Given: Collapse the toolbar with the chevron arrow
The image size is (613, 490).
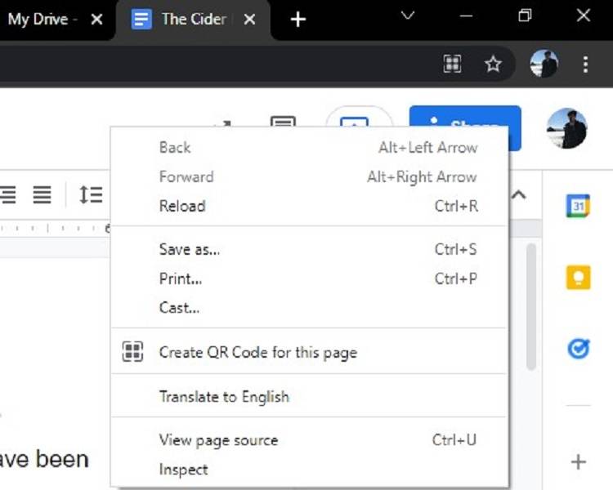Looking at the screenshot, I should pyautogui.click(x=519, y=194).
